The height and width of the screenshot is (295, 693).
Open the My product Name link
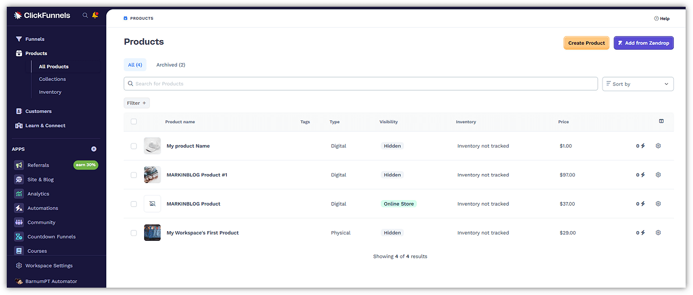coord(188,146)
